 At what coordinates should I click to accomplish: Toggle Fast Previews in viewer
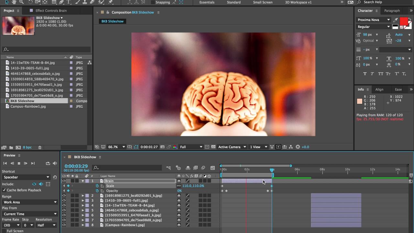point(278,147)
